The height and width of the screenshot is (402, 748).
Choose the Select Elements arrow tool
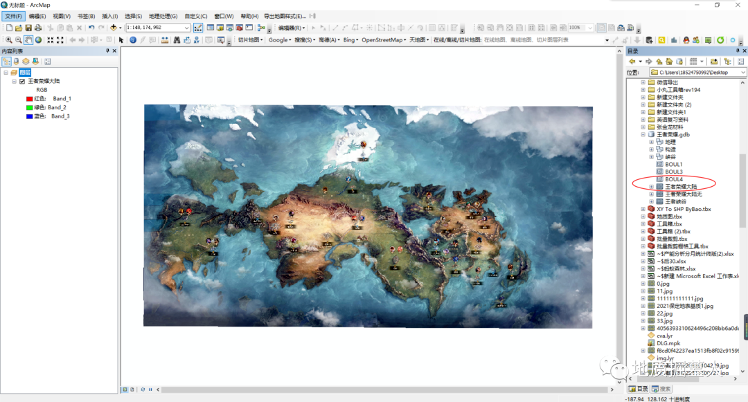(121, 40)
